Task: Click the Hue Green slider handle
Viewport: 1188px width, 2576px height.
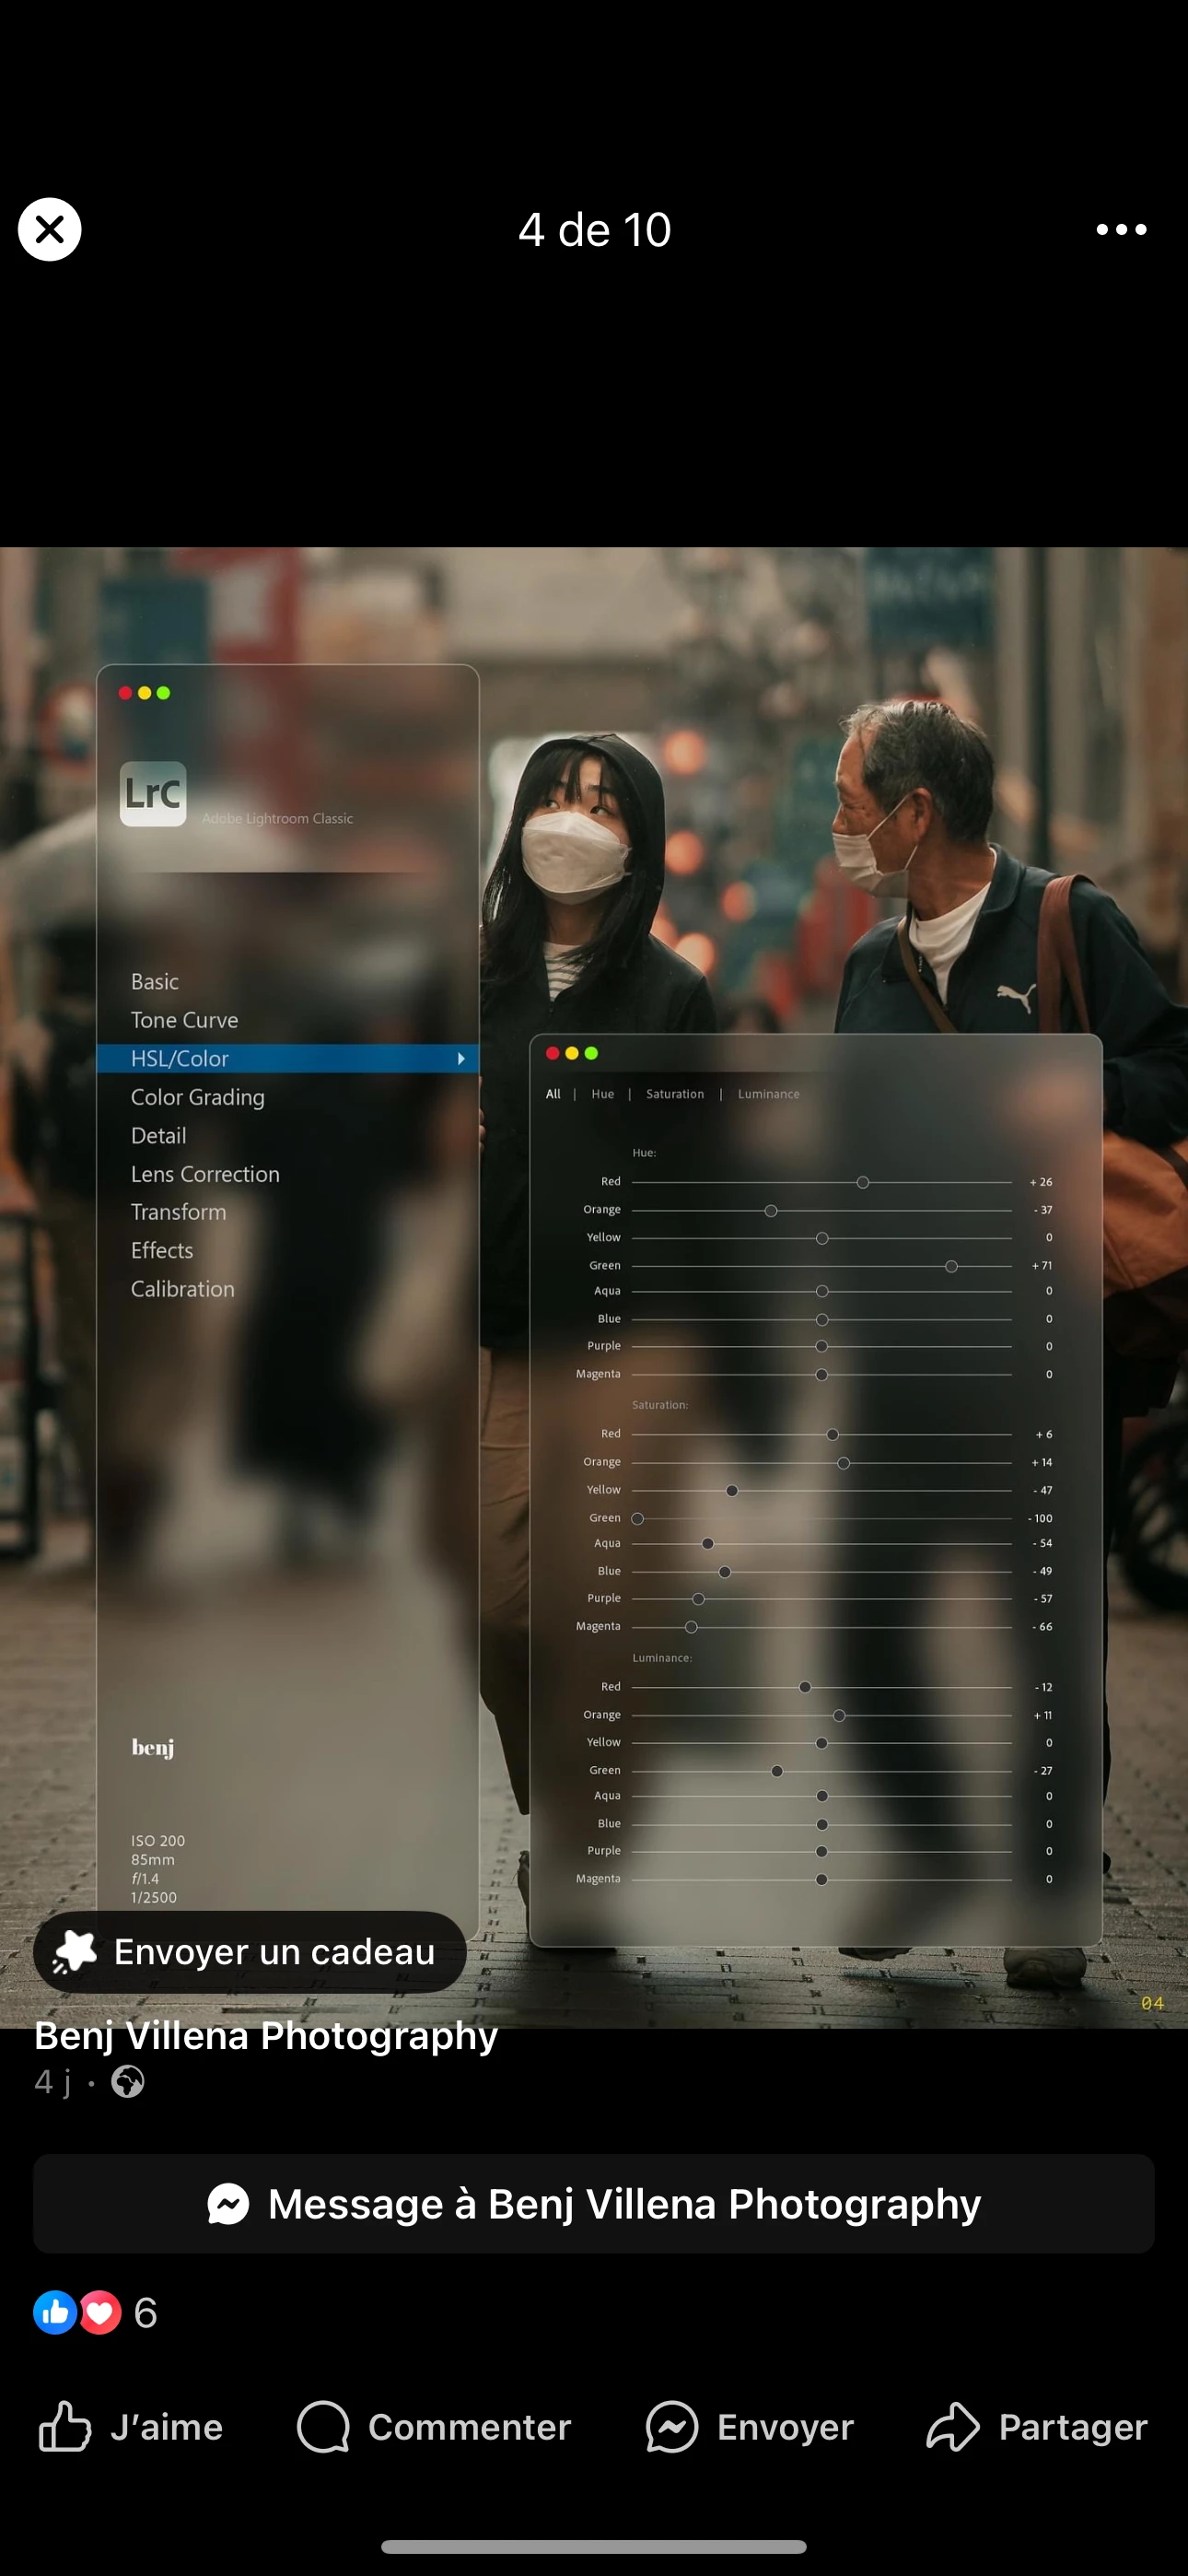Action: (952, 1267)
